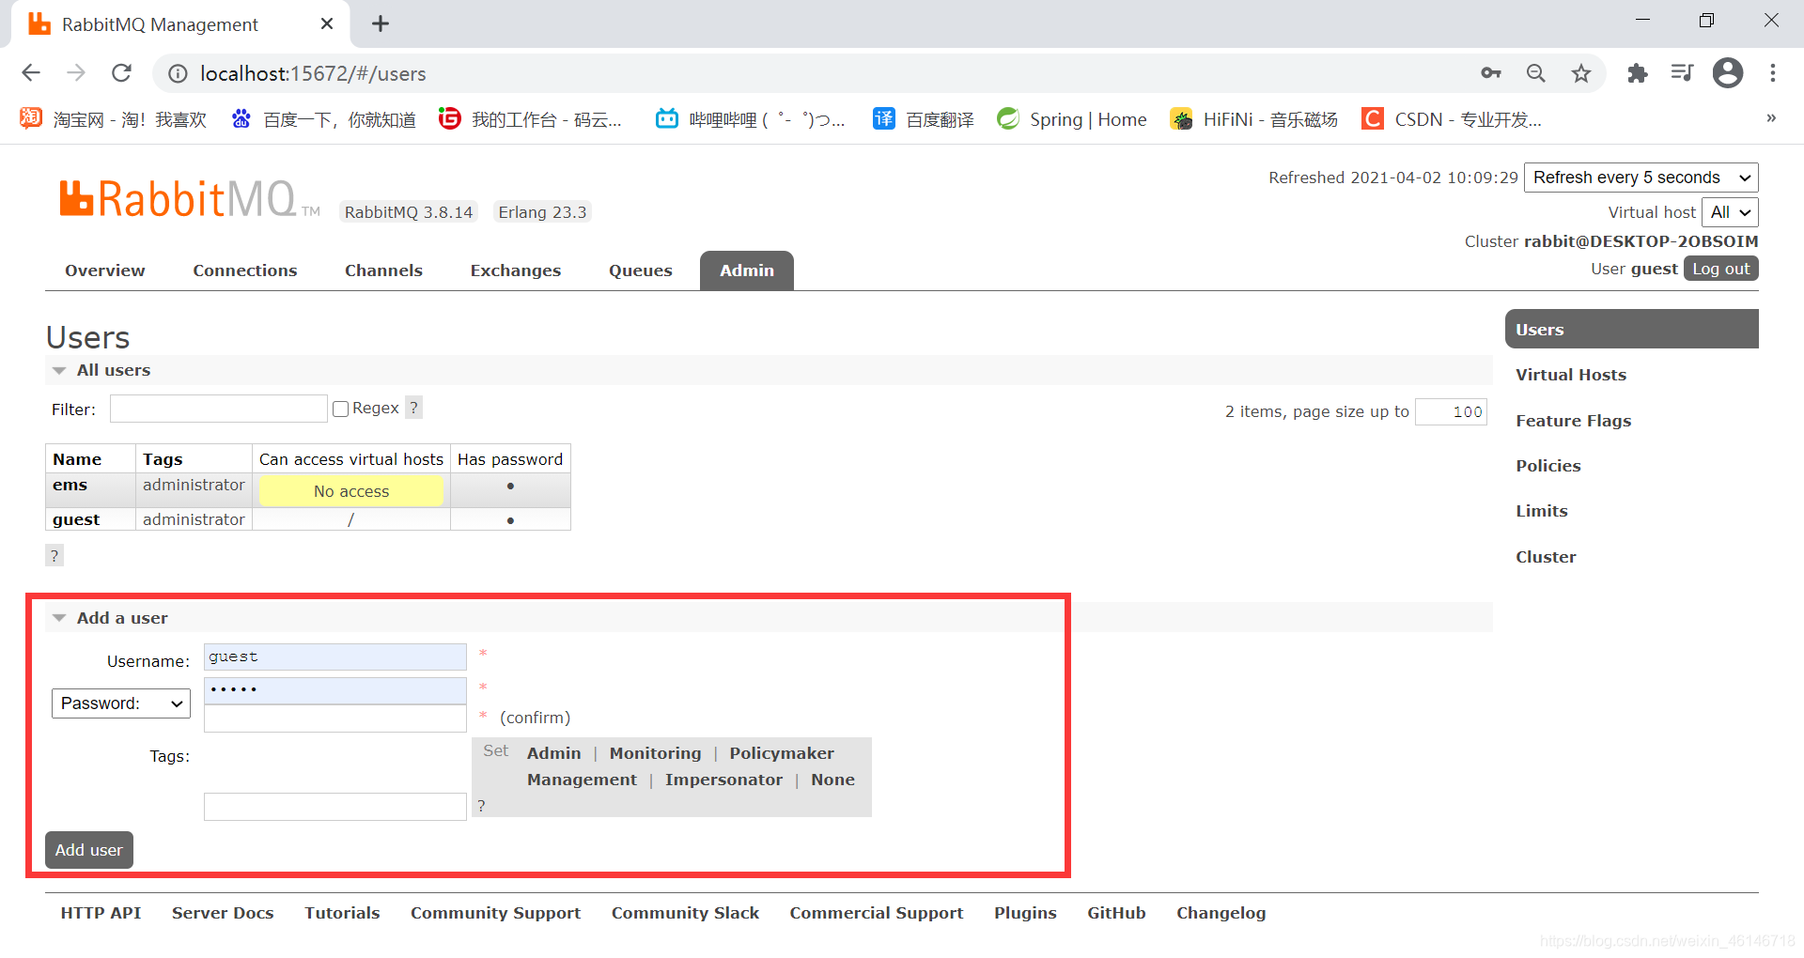Click the regex filter help question mark
The height and width of the screenshot is (958, 1804).
click(413, 408)
